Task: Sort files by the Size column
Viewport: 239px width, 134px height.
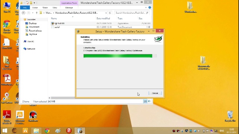Action: point(140,18)
